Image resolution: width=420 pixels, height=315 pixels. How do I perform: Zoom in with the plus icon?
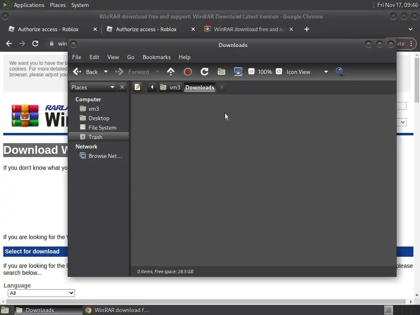279,71
